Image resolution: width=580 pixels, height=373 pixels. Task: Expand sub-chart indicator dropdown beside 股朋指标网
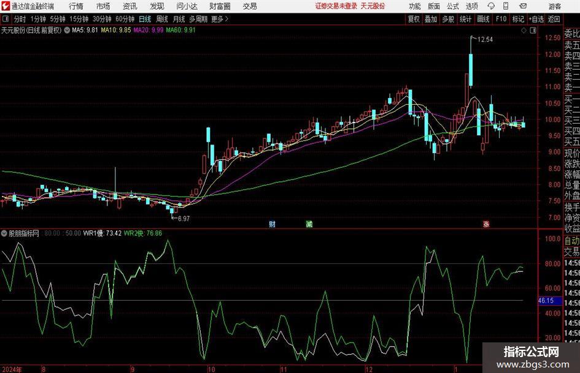point(4,233)
